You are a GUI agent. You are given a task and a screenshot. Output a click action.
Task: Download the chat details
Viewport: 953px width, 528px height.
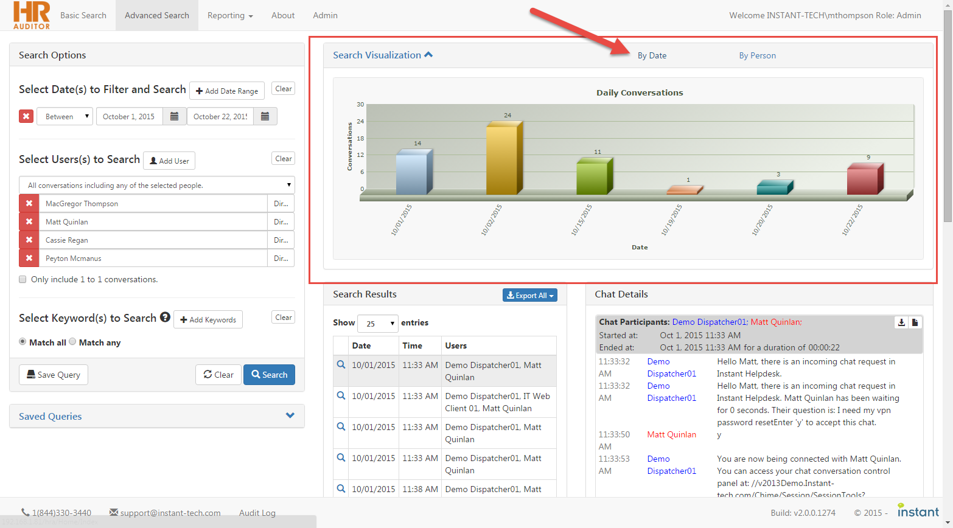(x=901, y=322)
